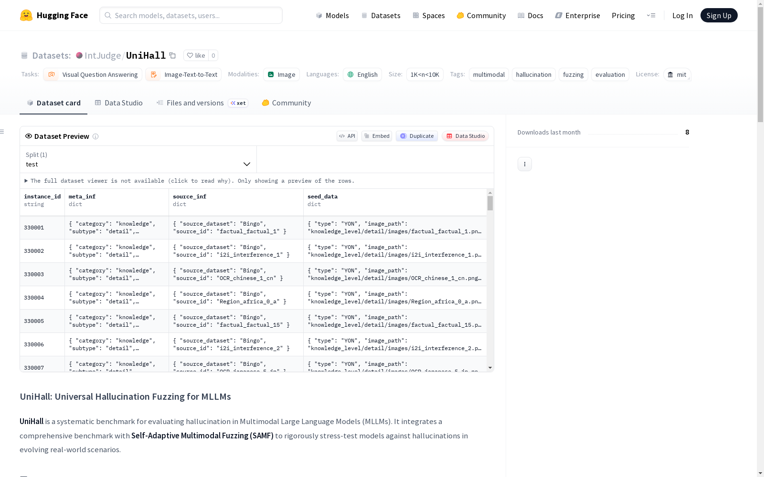Select the row with instance_id 330002
The width and height of the screenshot is (764, 477).
(x=253, y=251)
